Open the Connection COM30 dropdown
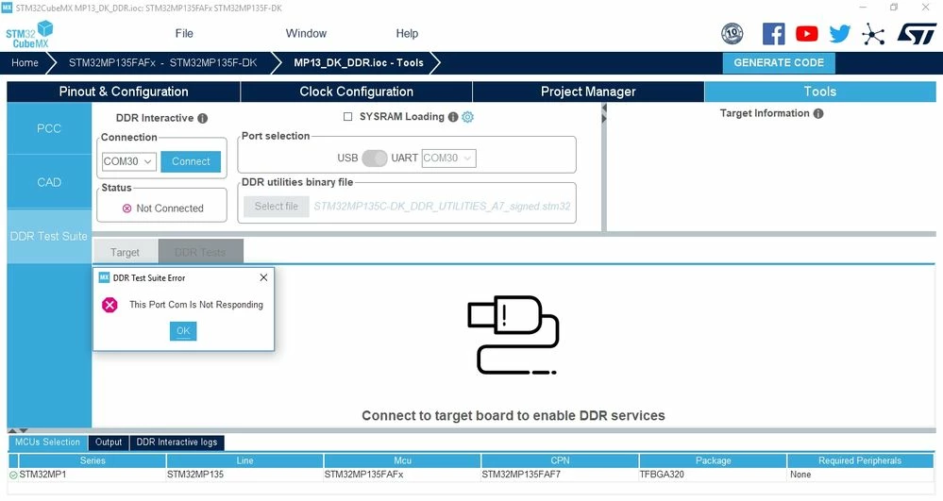 tap(129, 161)
